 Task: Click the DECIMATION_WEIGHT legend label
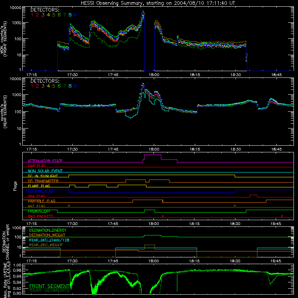(x=47, y=235)
